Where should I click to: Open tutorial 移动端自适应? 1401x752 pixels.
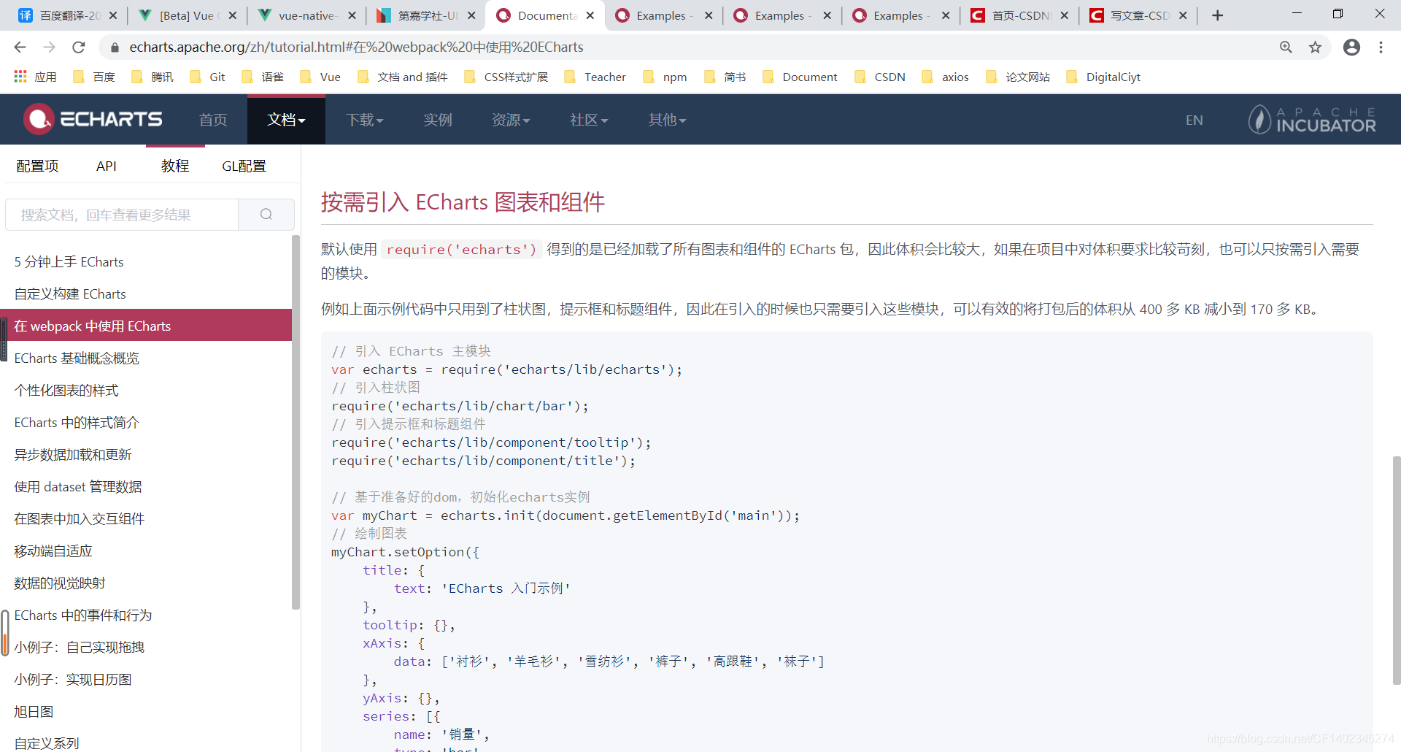click(146, 551)
